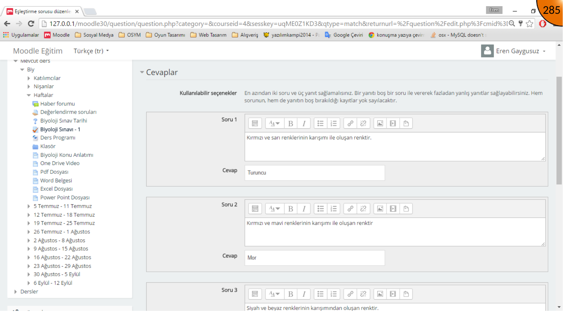This screenshot has width=563, height=317.
Task: Toggle toolbar expand icon in Soru 1 editor
Action: coord(255,124)
